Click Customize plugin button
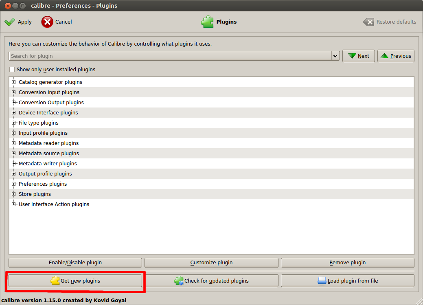 pos(211,263)
